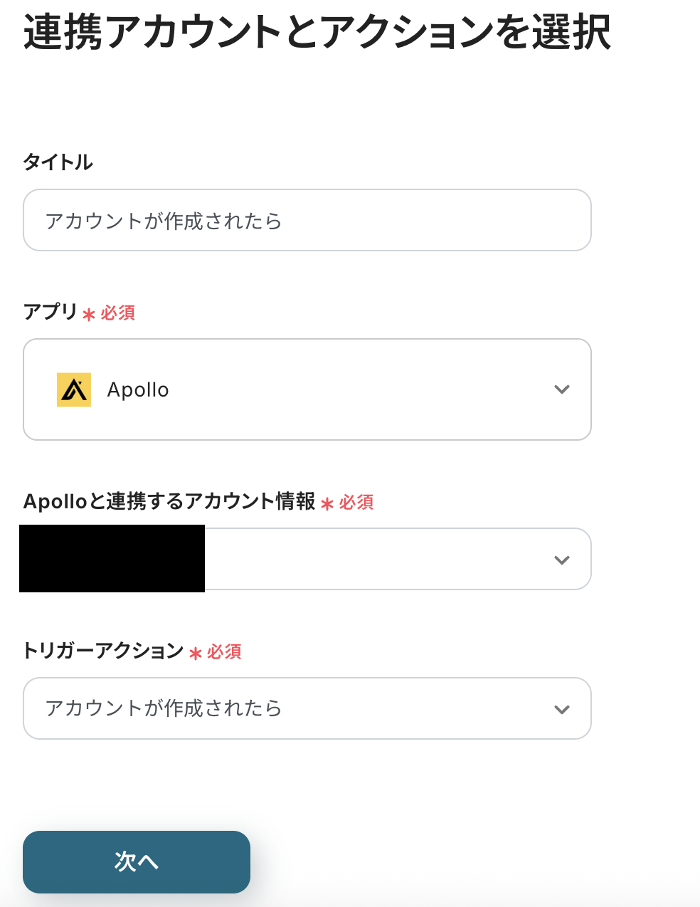The height and width of the screenshot is (907, 700).
Task: Click the red asterisk next to アカウント情報
Action: pyautogui.click(x=327, y=504)
